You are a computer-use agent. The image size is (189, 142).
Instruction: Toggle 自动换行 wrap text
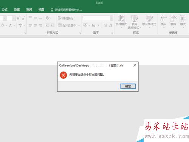(65, 18)
